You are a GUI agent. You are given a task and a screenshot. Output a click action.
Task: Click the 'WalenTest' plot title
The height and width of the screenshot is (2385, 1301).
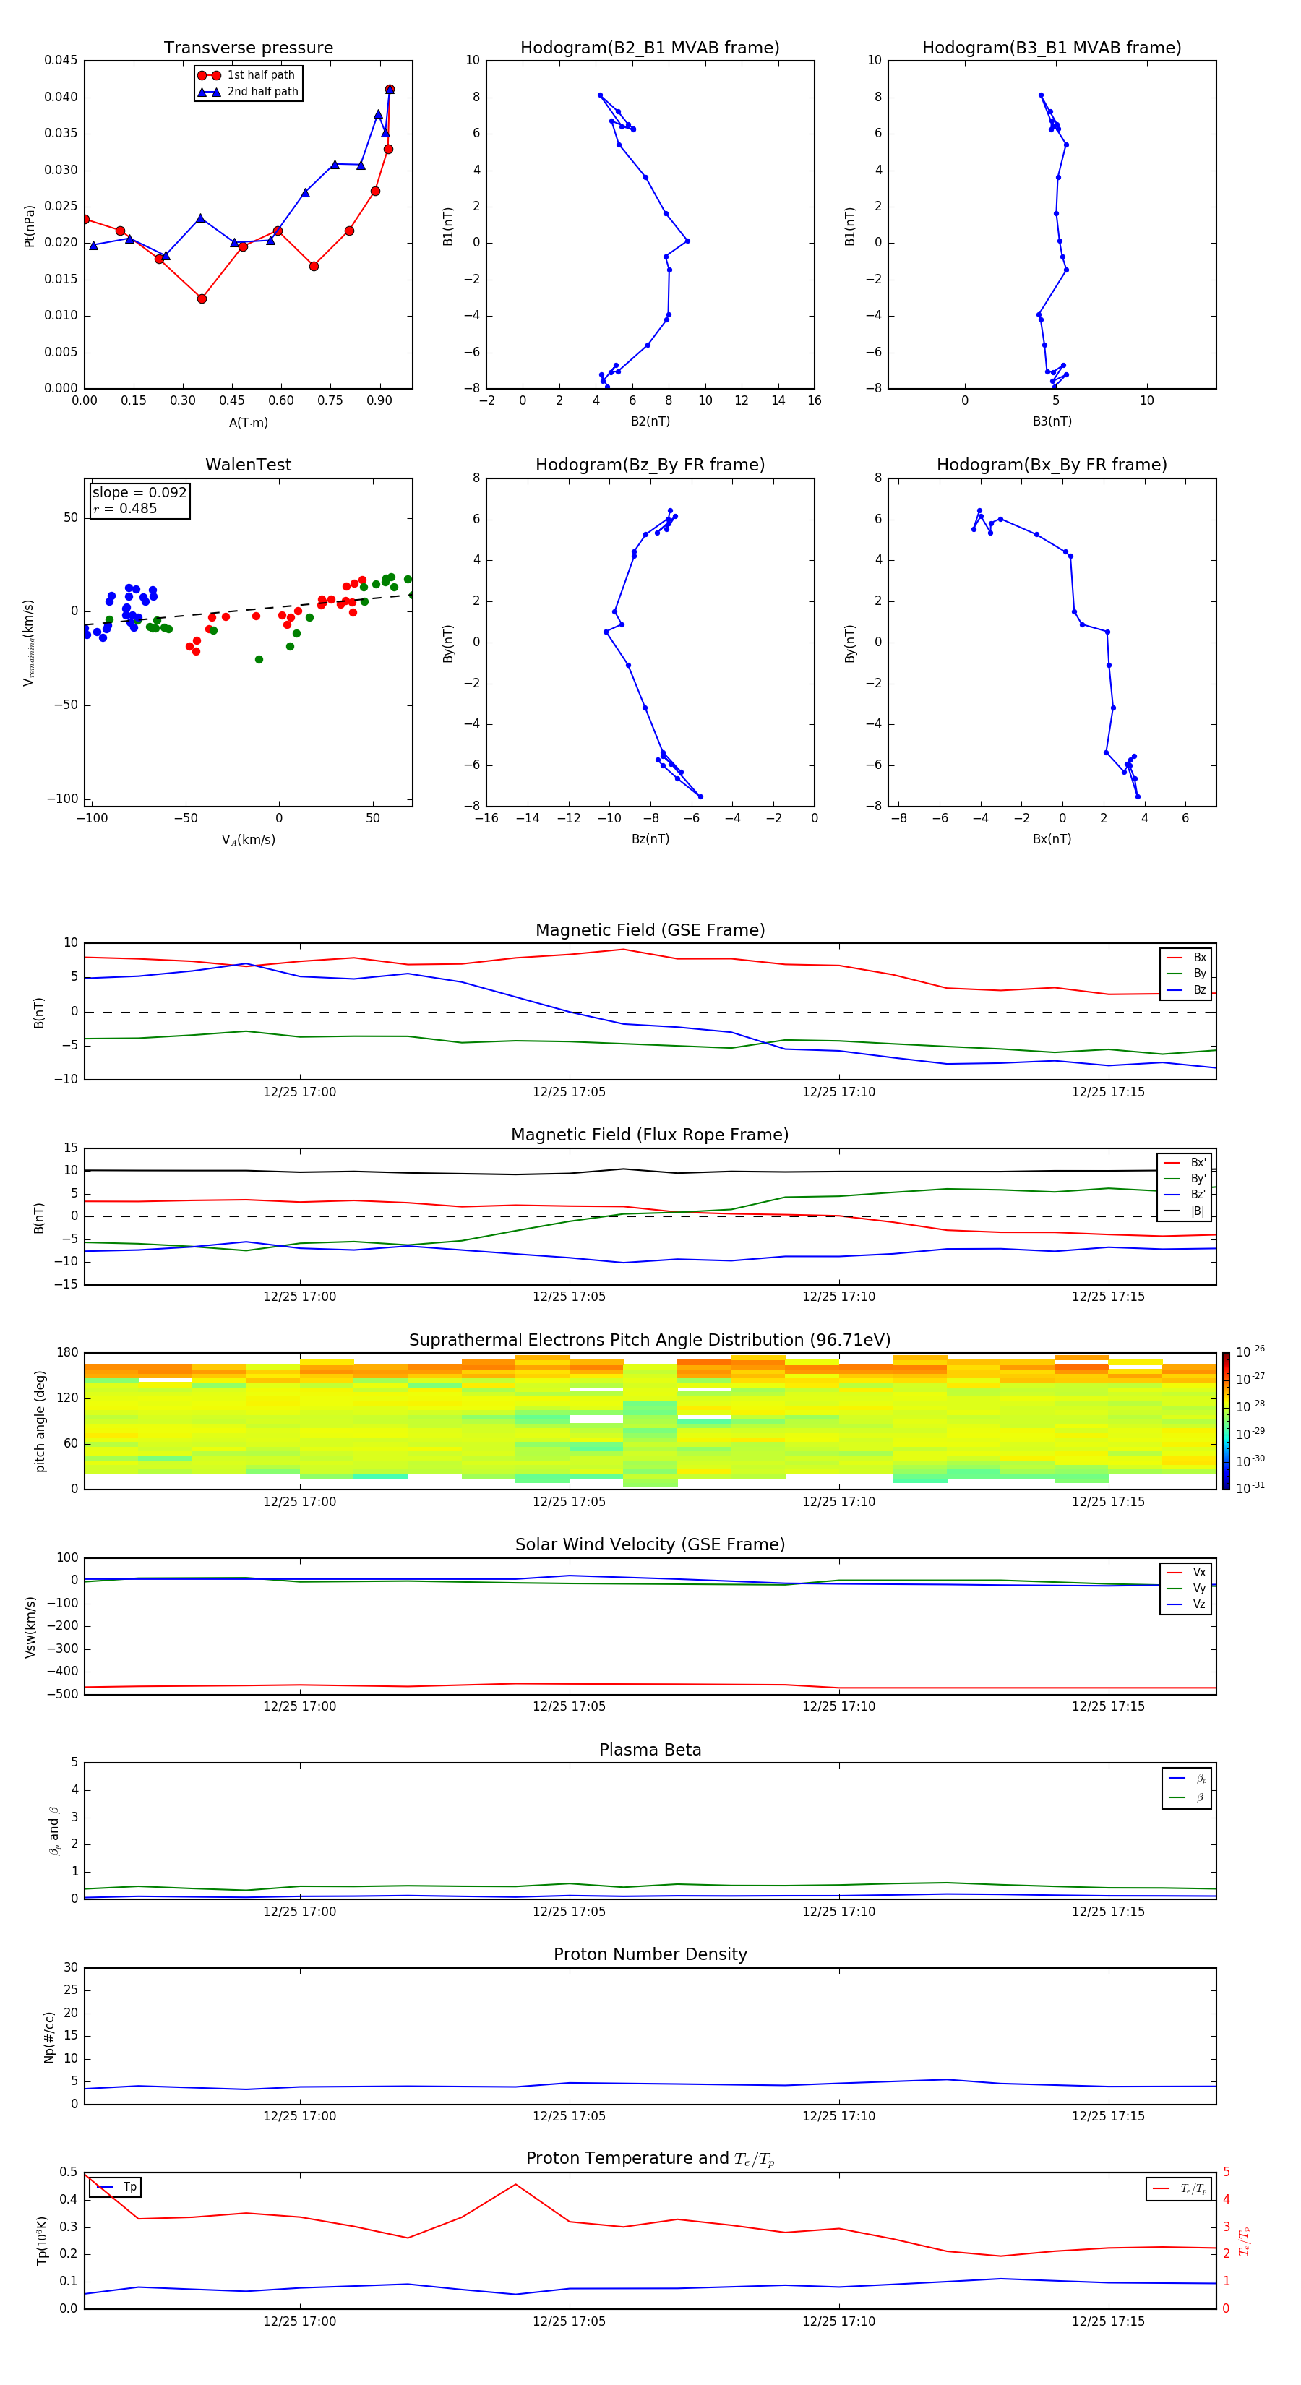coord(248,465)
